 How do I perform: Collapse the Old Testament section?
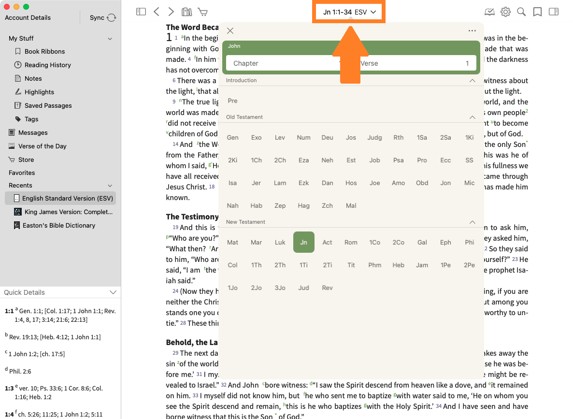(x=473, y=117)
